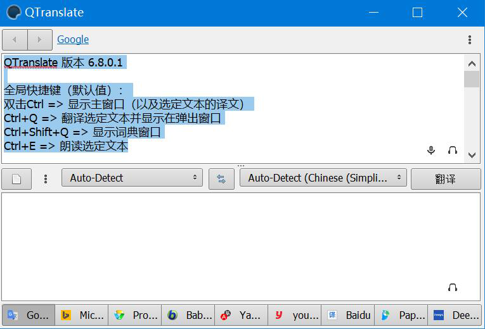Select the Google translation service tab
Image resolution: width=485 pixels, height=329 pixels.
(x=29, y=315)
